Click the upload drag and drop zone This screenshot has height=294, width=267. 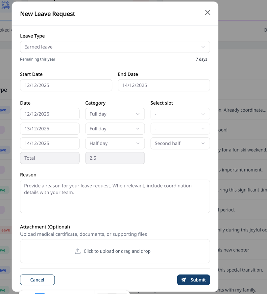115,251
